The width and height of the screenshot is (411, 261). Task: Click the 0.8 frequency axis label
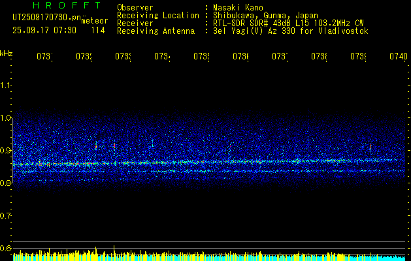[x=5, y=183]
